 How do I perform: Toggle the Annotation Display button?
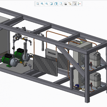coord(75,4)
